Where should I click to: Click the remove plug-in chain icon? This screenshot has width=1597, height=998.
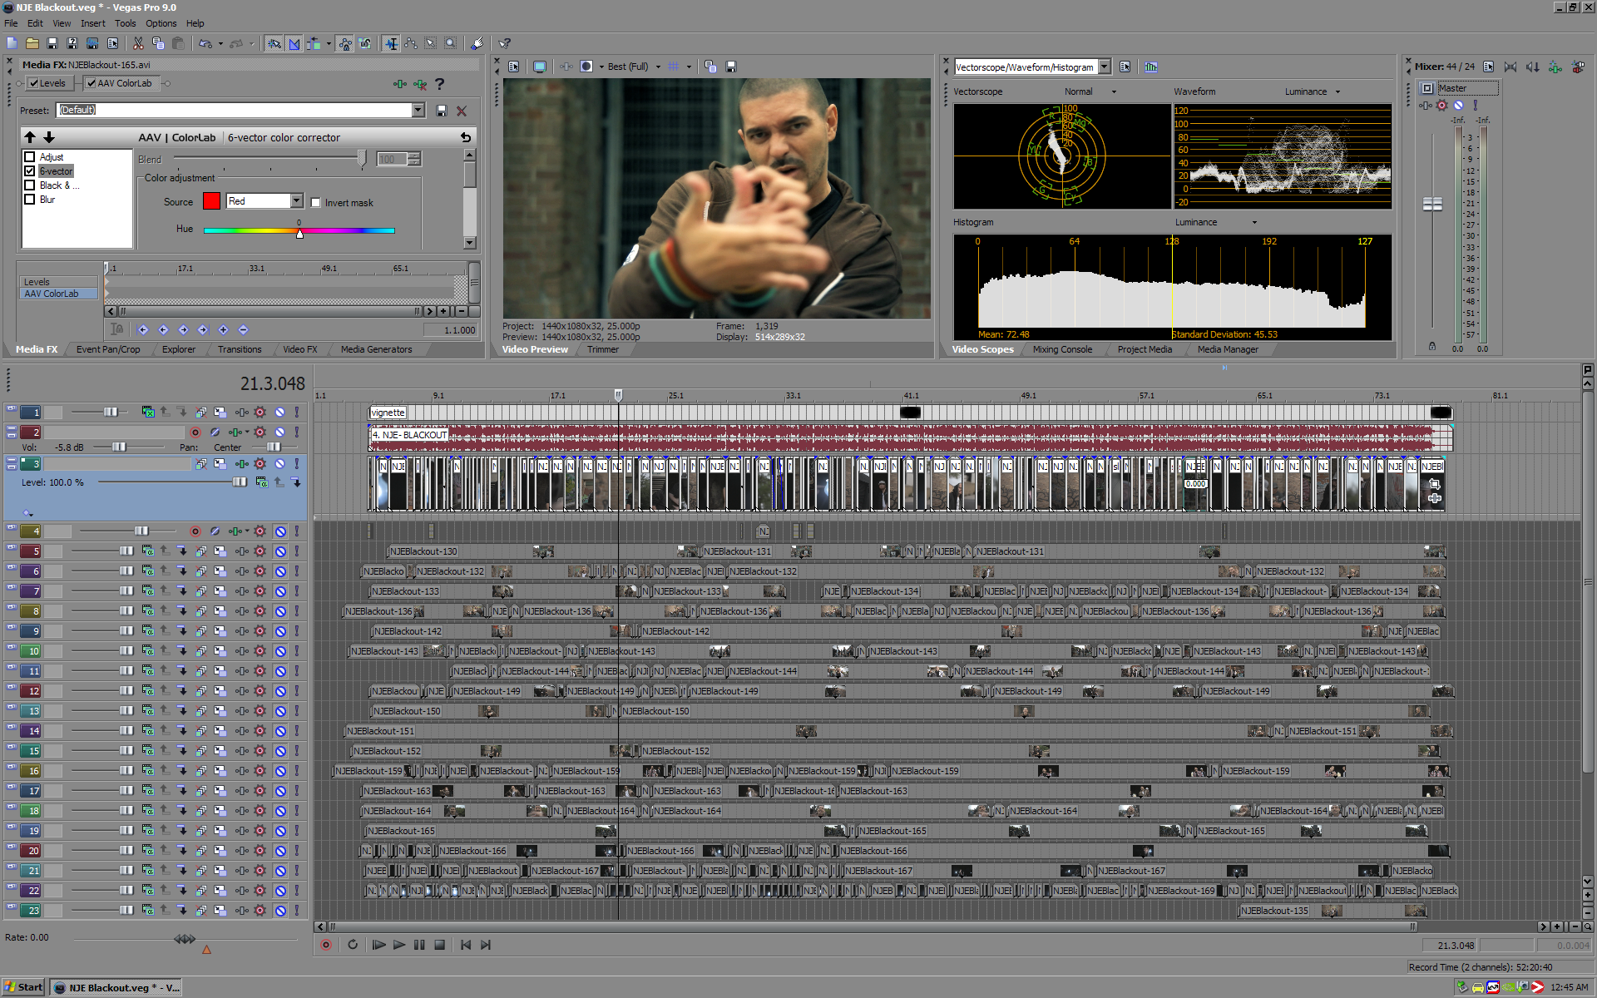coord(421,84)
